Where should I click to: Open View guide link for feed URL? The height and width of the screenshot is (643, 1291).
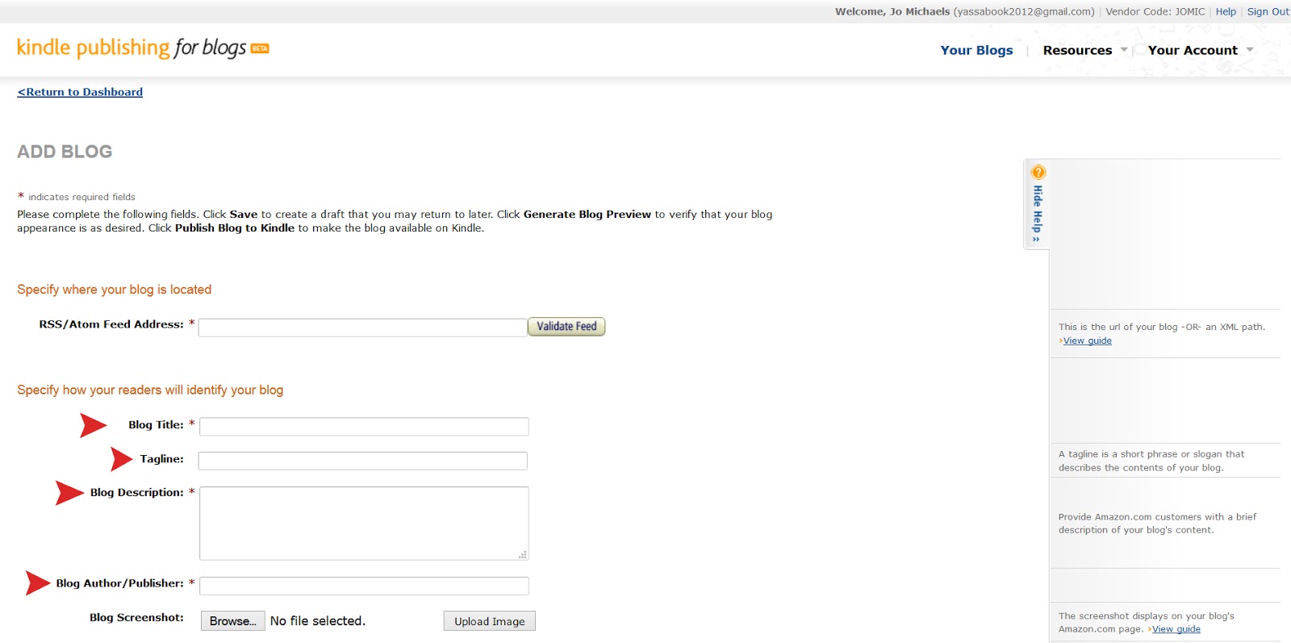point(1087,340)
